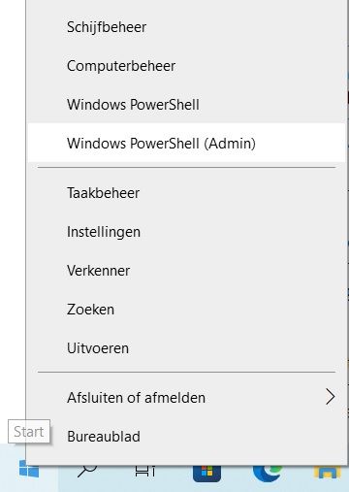This screenshot has width=349, height=492.
Task: Open Task View from the taskbar
Action: (145, 472)
